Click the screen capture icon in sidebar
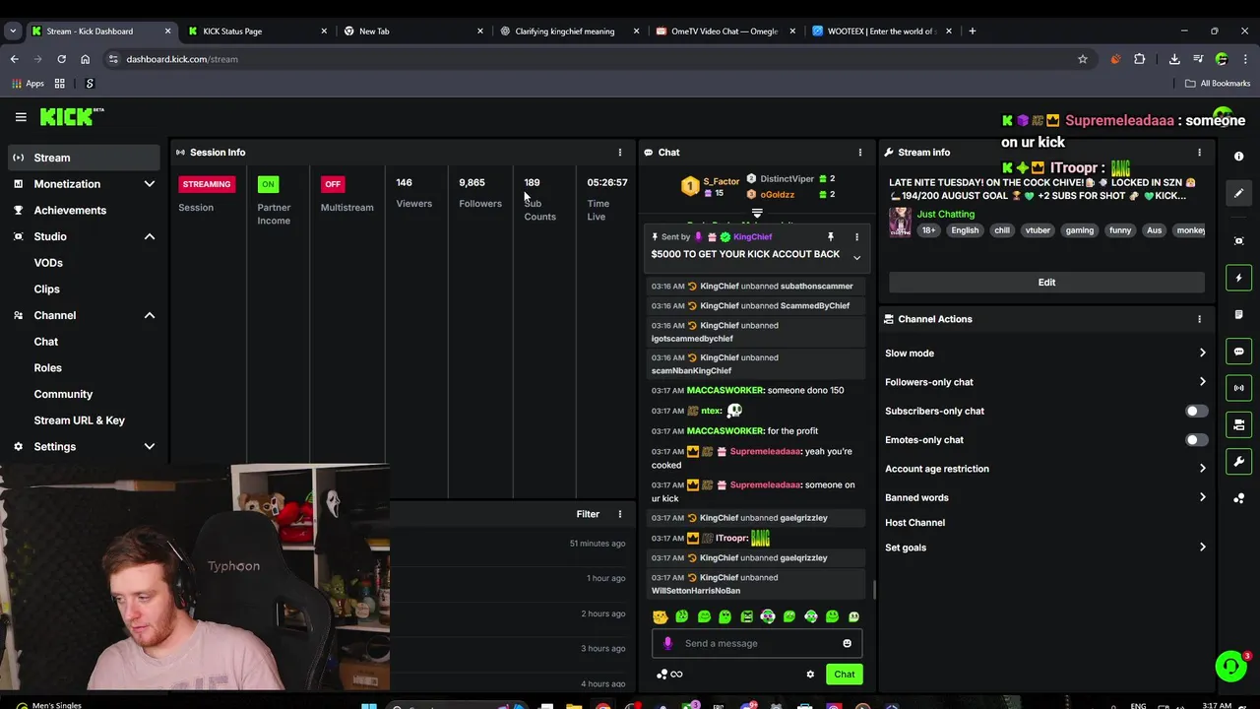 [x=1238, y=241]
